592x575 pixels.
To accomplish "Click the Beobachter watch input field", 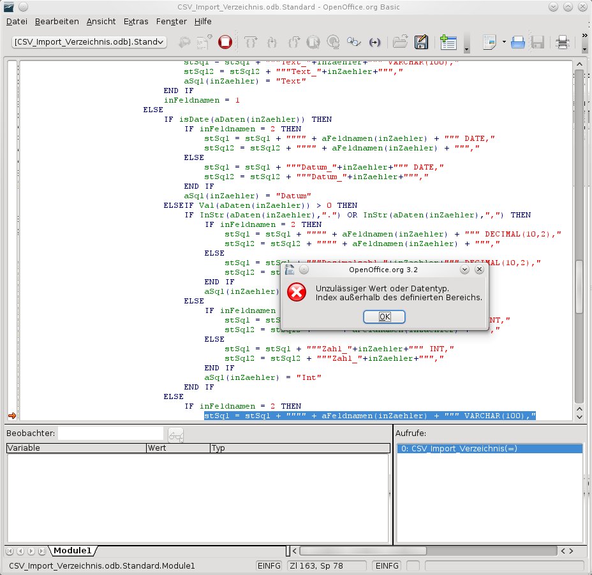I will coord(110,433).
